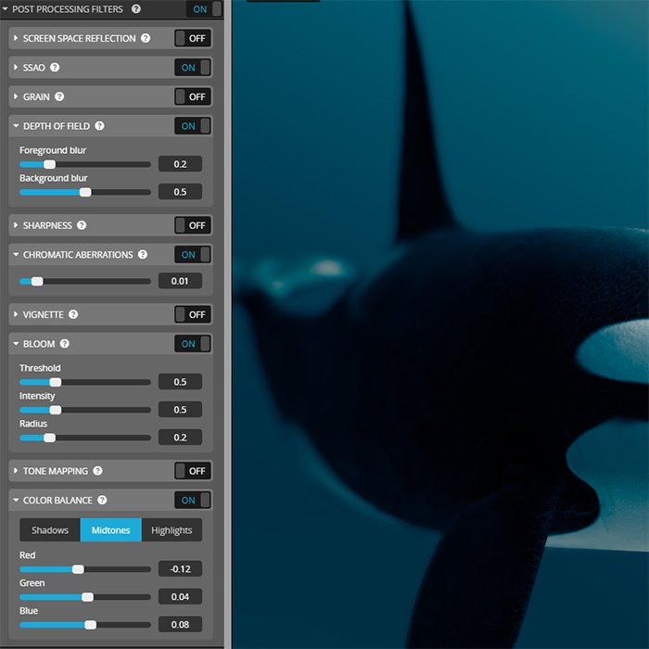The width and height of the screenshot is (649, 649).
Task: Click the SSAO help question mark
Action: 55,68
